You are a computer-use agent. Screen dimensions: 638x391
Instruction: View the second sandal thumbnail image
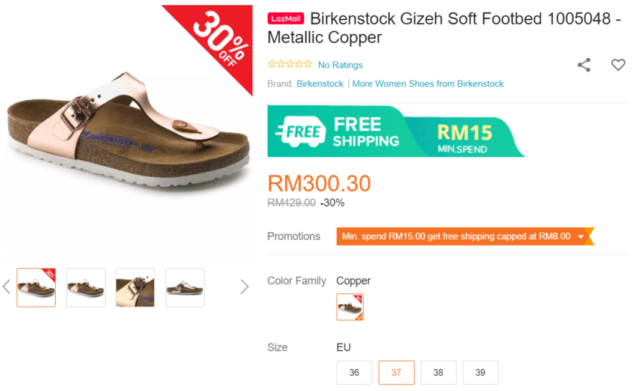tap(86, 288)
